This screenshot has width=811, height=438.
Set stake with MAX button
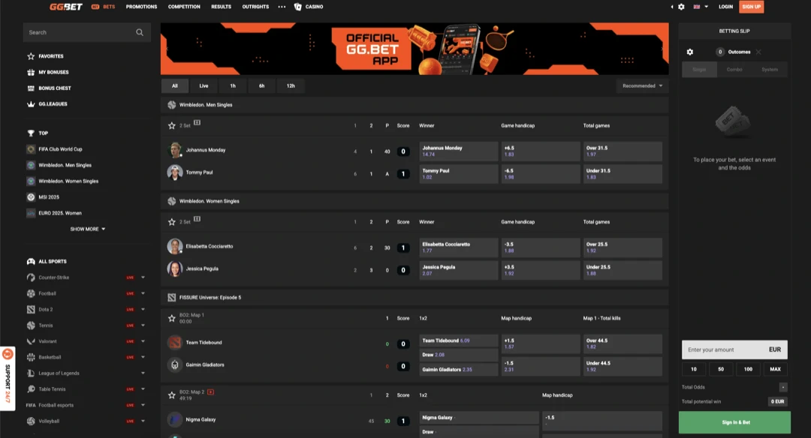point(775,369)
